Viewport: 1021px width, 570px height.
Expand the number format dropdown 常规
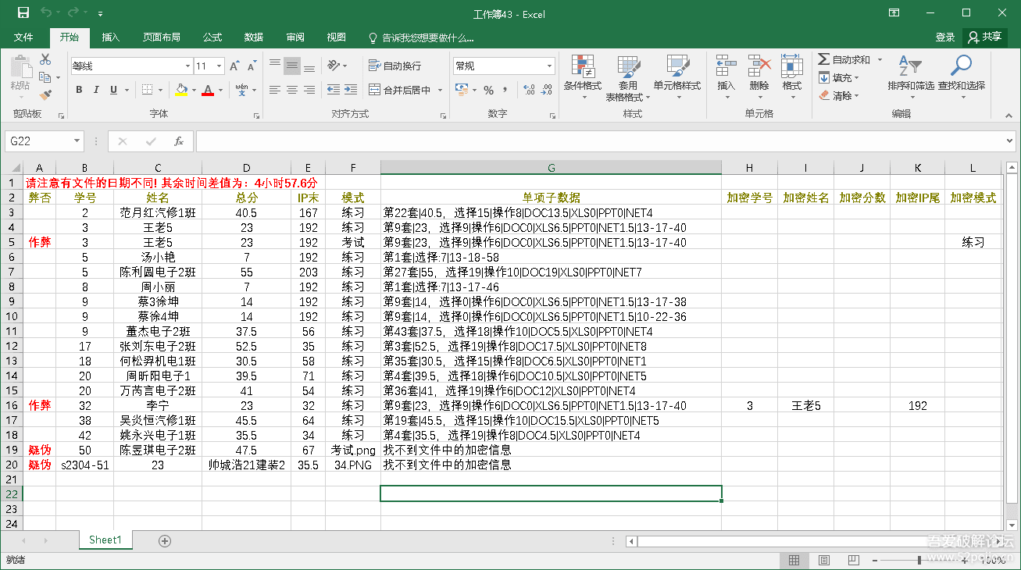click(x=550, y=66)
